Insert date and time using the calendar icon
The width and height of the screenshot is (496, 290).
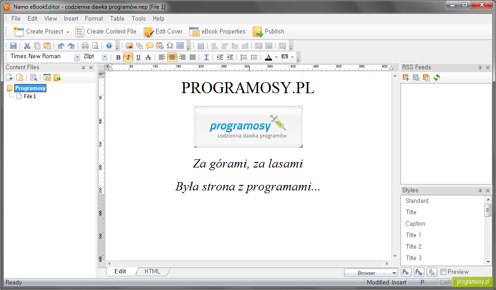tap(160, 46)
